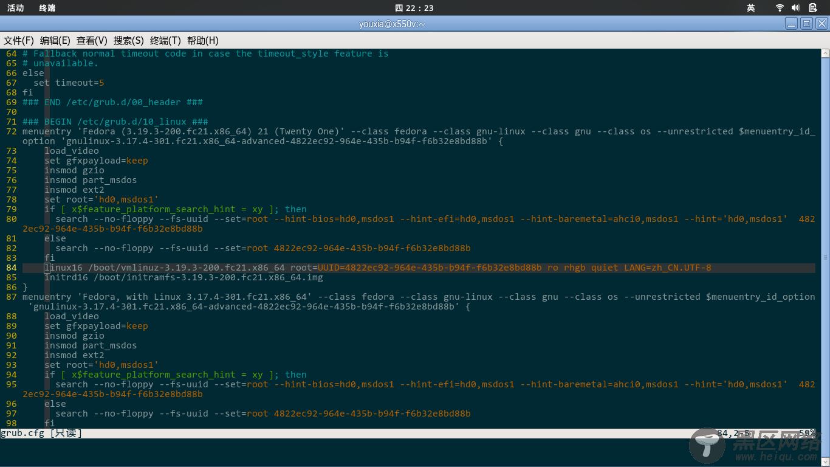Open the Wi-Fi network status icon
The height and width of the screenshot is (467, 830).
[x=780, y=8]
